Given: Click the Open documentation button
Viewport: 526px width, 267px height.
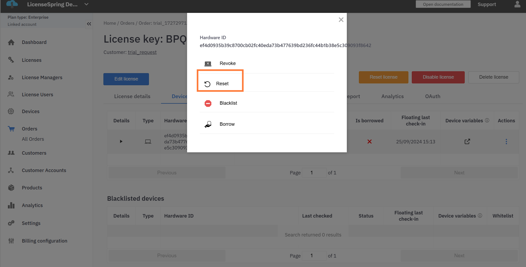Looking at the screenshot, I should point(443,4).
